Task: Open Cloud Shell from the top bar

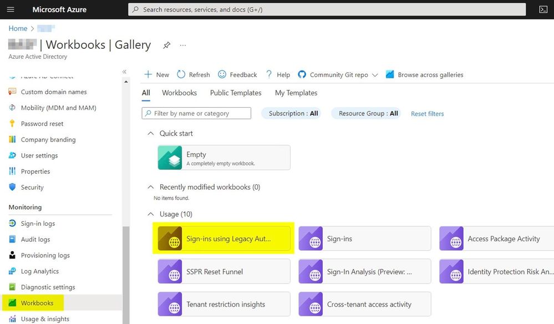Action: click(543, 9)
